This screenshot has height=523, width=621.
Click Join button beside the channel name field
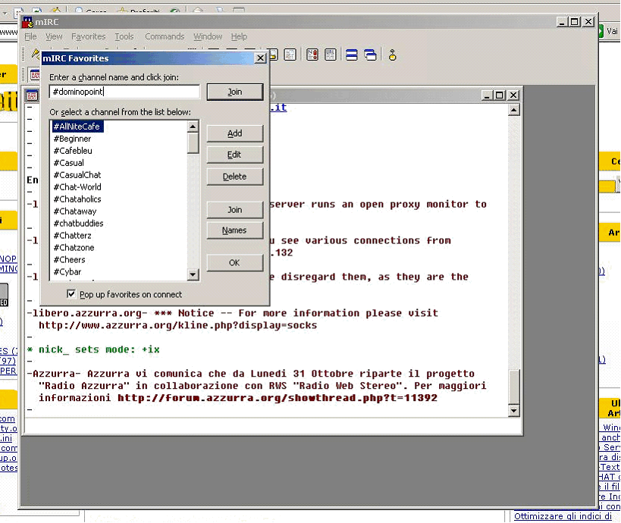coord(235,92)
